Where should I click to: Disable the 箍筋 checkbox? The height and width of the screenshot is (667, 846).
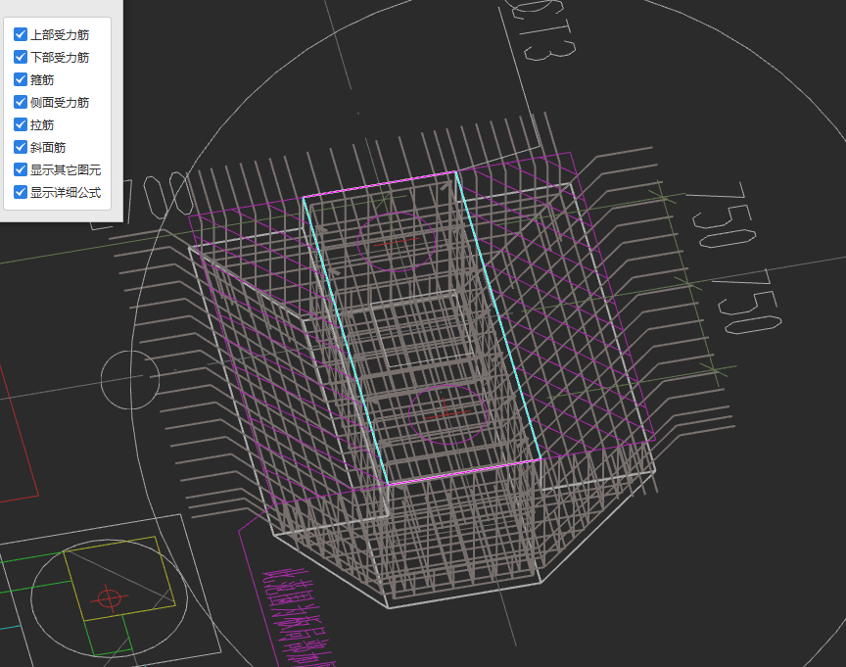21,79
